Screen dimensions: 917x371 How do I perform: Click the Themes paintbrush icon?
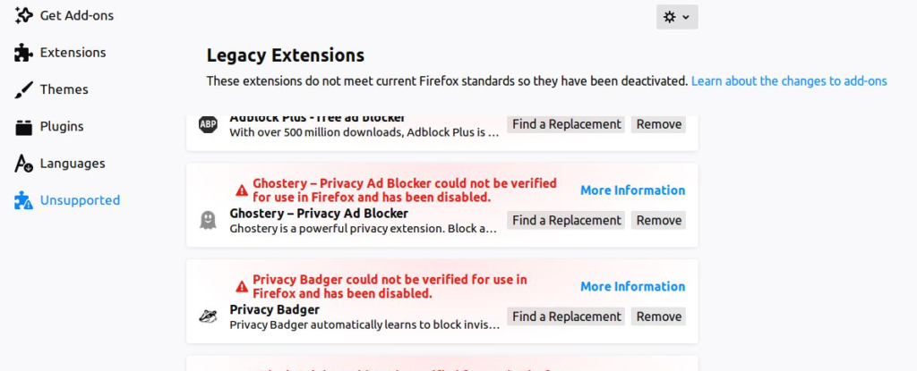pos(24,89)
